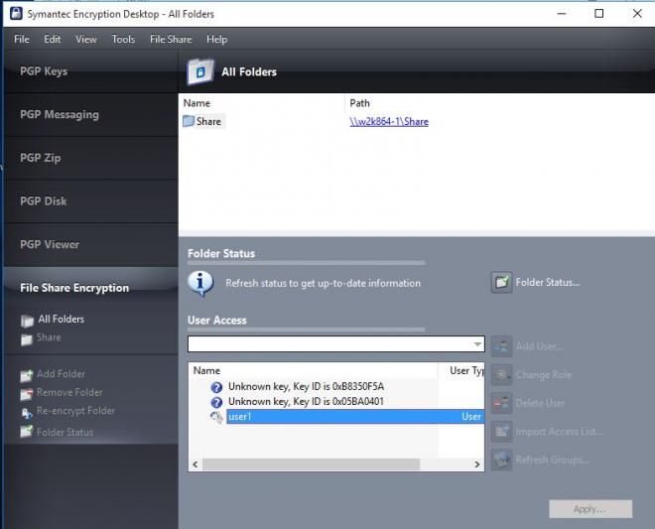Click the Change Role label
The image size is (655, 529).
point(544,375)
